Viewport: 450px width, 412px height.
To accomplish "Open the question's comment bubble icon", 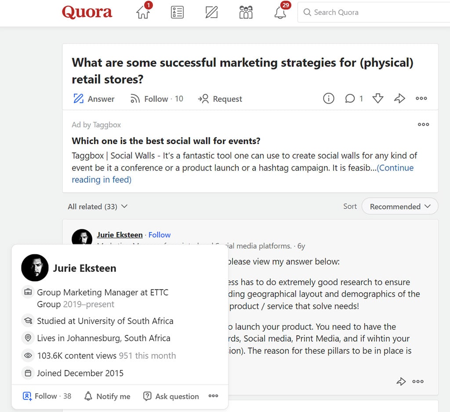I will click(x=350, y=99).
